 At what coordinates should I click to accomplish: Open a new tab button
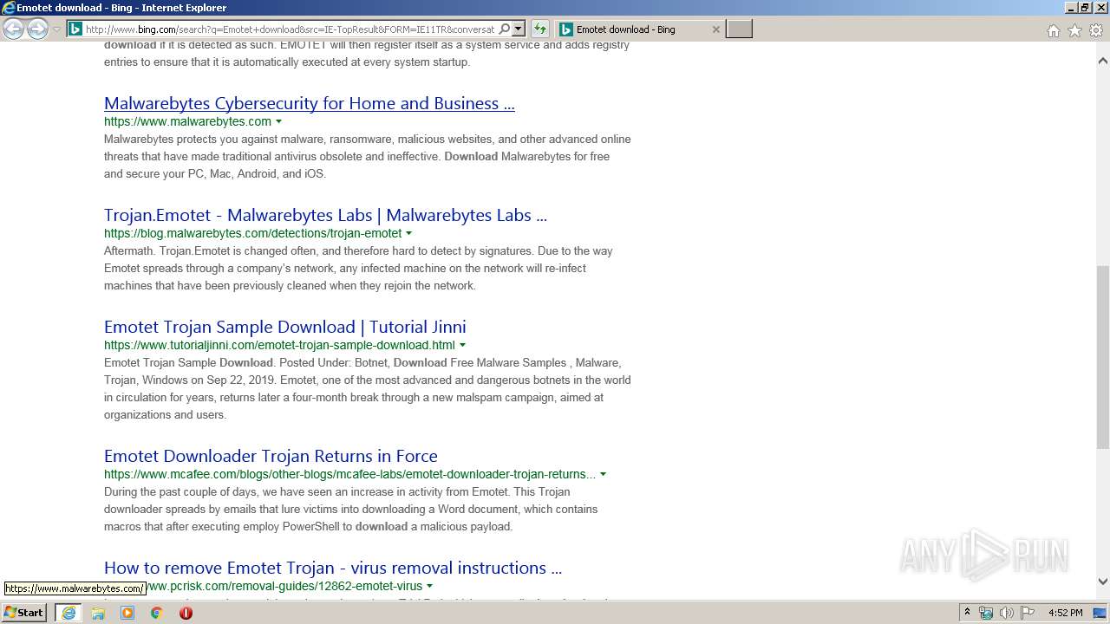click(x=739, y=29)
